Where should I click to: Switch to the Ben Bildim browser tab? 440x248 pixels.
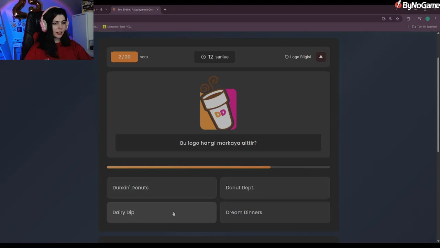tap(135, 10)
